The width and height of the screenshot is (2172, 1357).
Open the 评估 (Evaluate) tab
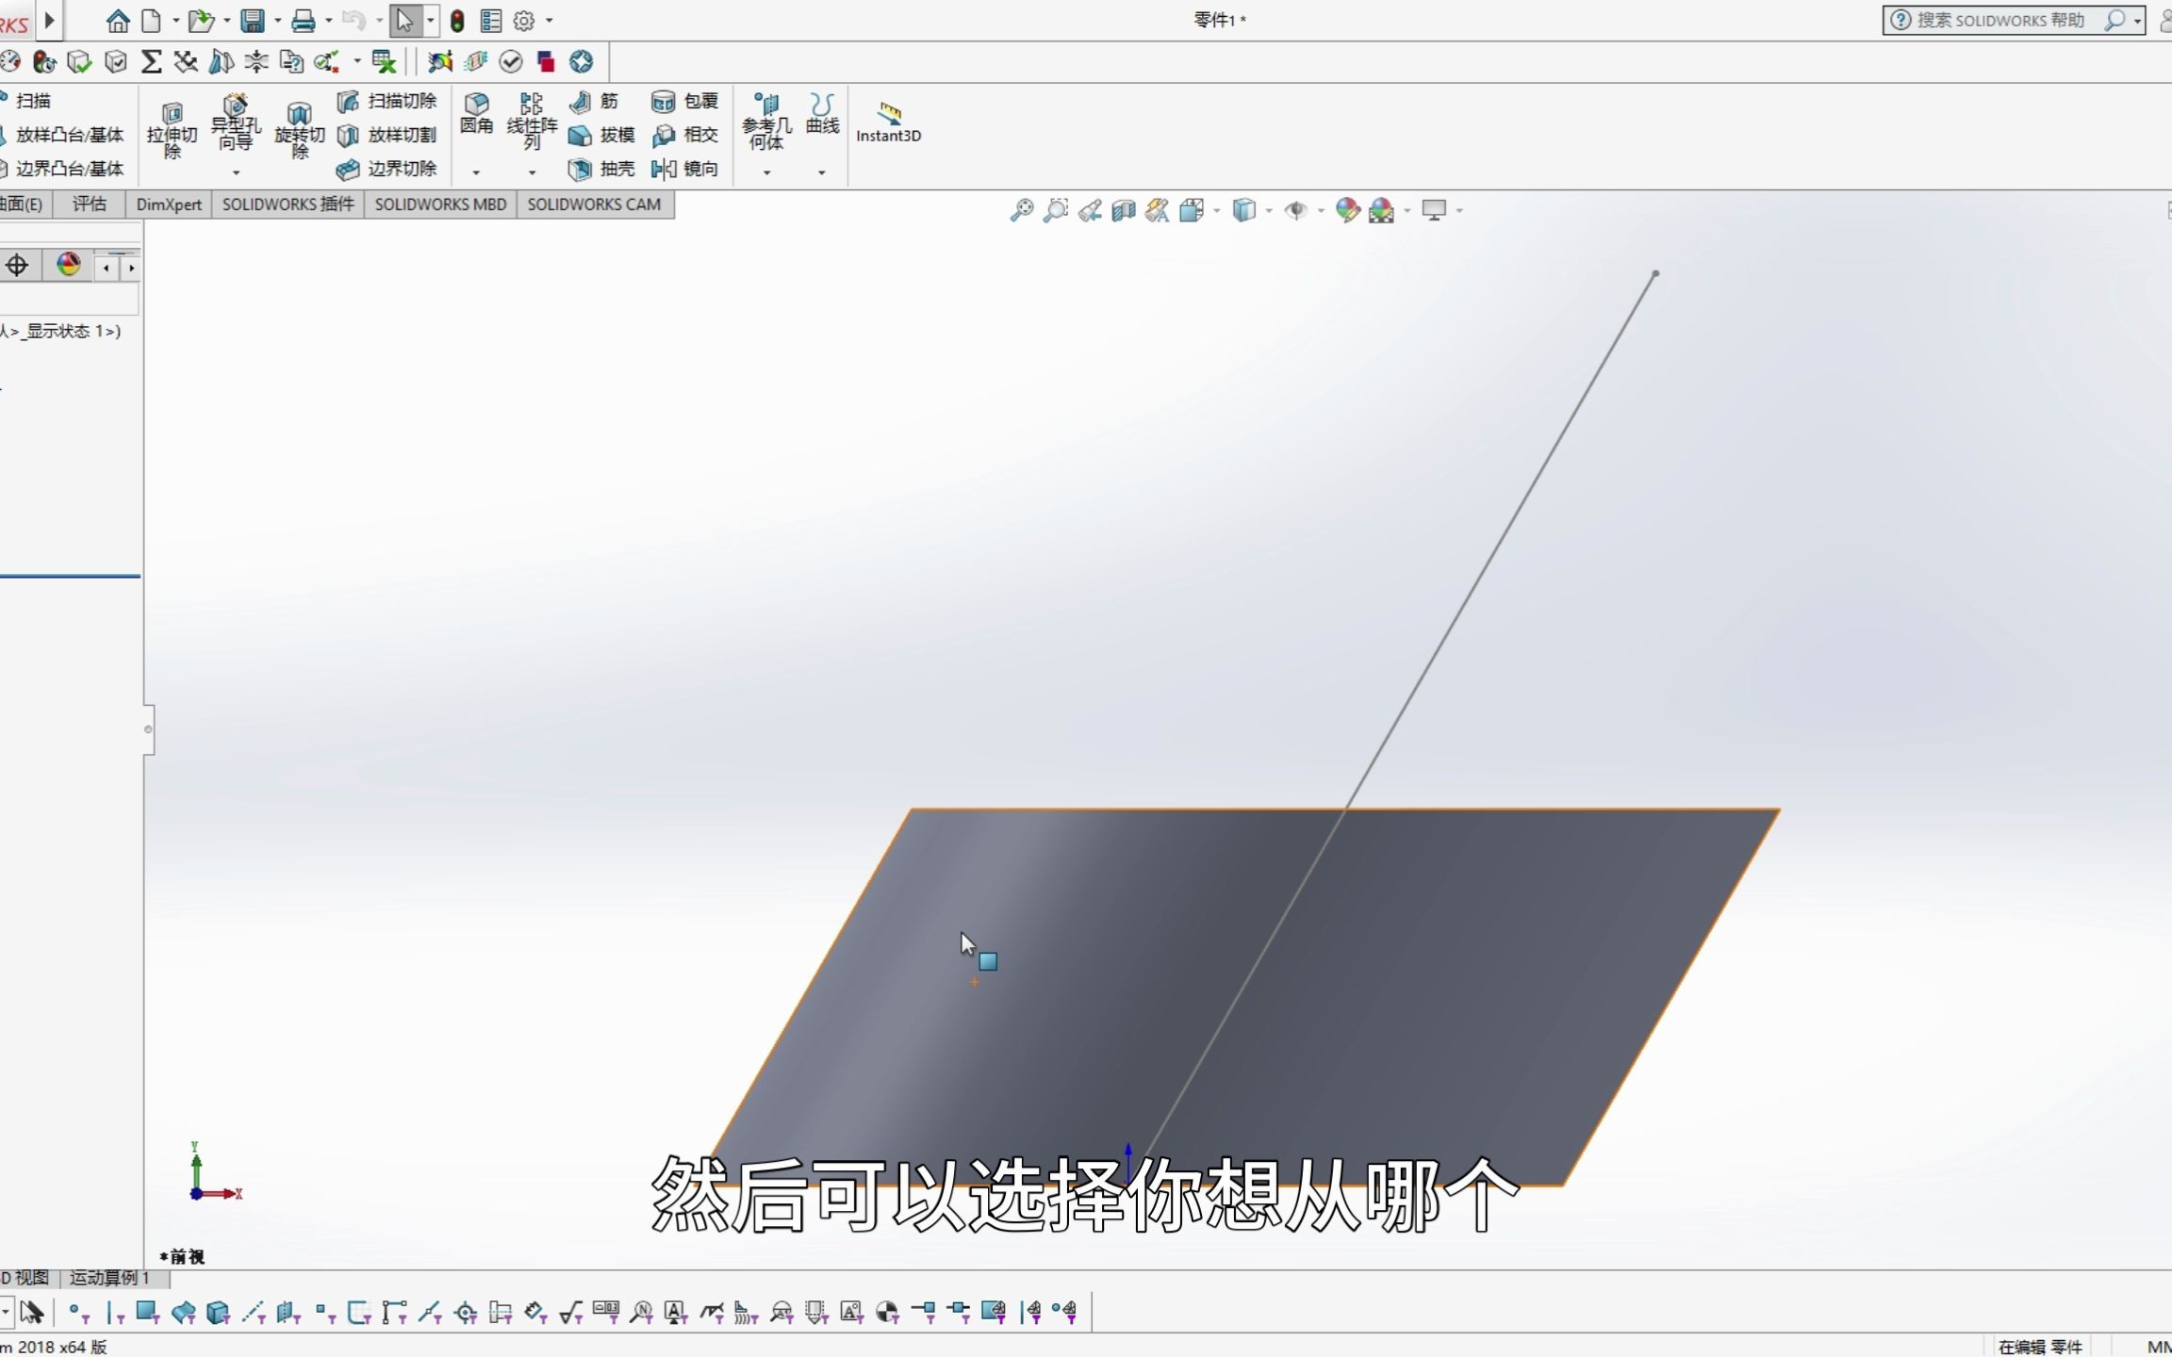point(89,204)
